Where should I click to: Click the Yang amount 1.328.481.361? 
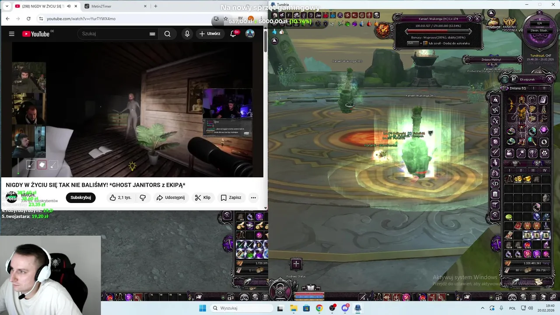(x=531, y=263)
